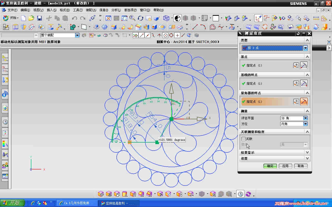Select the Arc sketch tool
The height and width of the screenshot is (207, 332).
pyautogui.click(x=203, y=27)
